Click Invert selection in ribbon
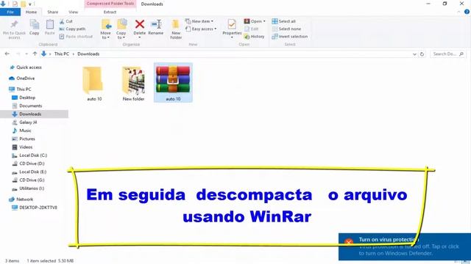 [x=289, y=37]
